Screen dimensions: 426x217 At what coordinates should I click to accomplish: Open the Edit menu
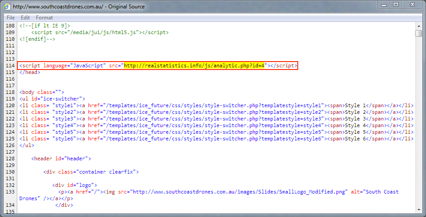click(x=25, y=18)
